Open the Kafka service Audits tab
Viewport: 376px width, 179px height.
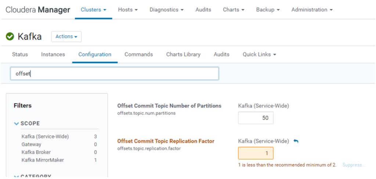point(221,54)
